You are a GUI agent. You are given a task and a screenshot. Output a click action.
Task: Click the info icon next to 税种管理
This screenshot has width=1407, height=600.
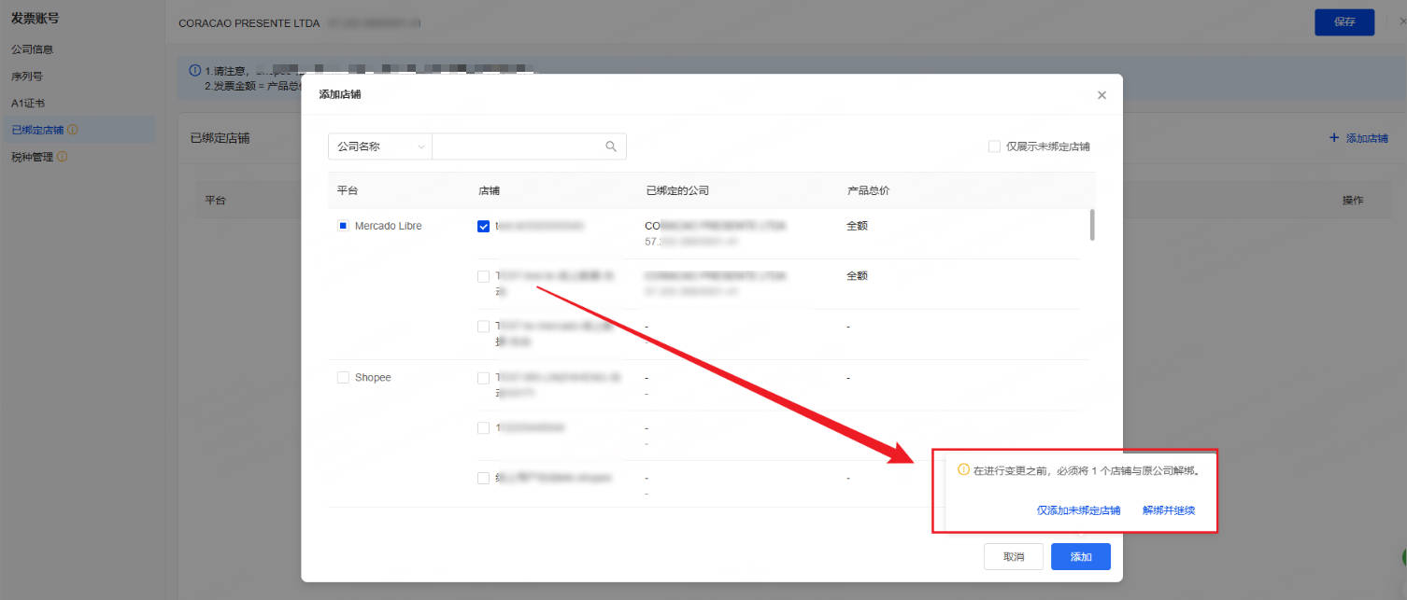[62, 157]
